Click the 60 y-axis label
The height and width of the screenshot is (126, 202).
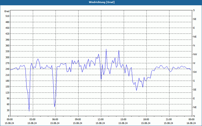(x=8, y=104)
